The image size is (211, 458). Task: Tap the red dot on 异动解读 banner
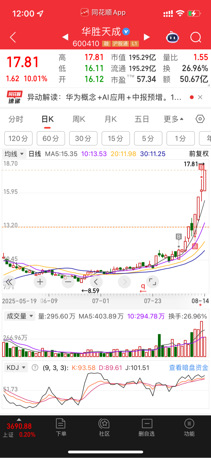[191, 97]
